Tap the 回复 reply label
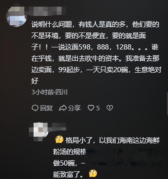Screen dimensions: 168x179 46,108
